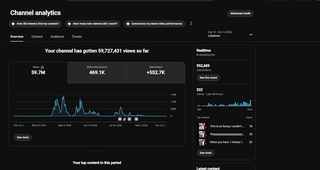Open the three-dot more suggestions menu
Viewport: 320px width, 170px height.
(x=191, y=24)
